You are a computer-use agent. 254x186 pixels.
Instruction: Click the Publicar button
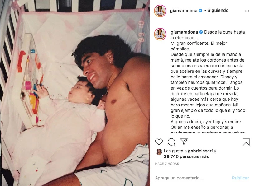(x=240, y=178)
